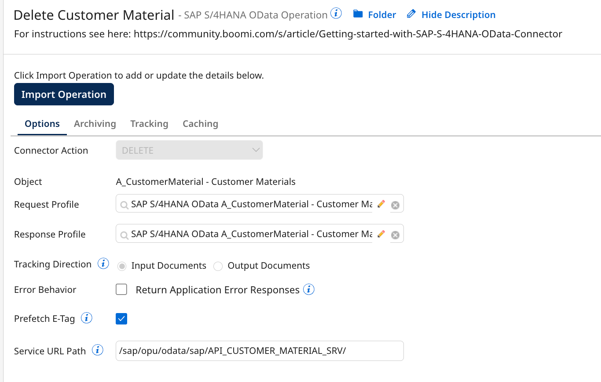This screenshot has width=601, height=382.
Task: Open the Connector Action dropdown
Action: coord(189,150)
